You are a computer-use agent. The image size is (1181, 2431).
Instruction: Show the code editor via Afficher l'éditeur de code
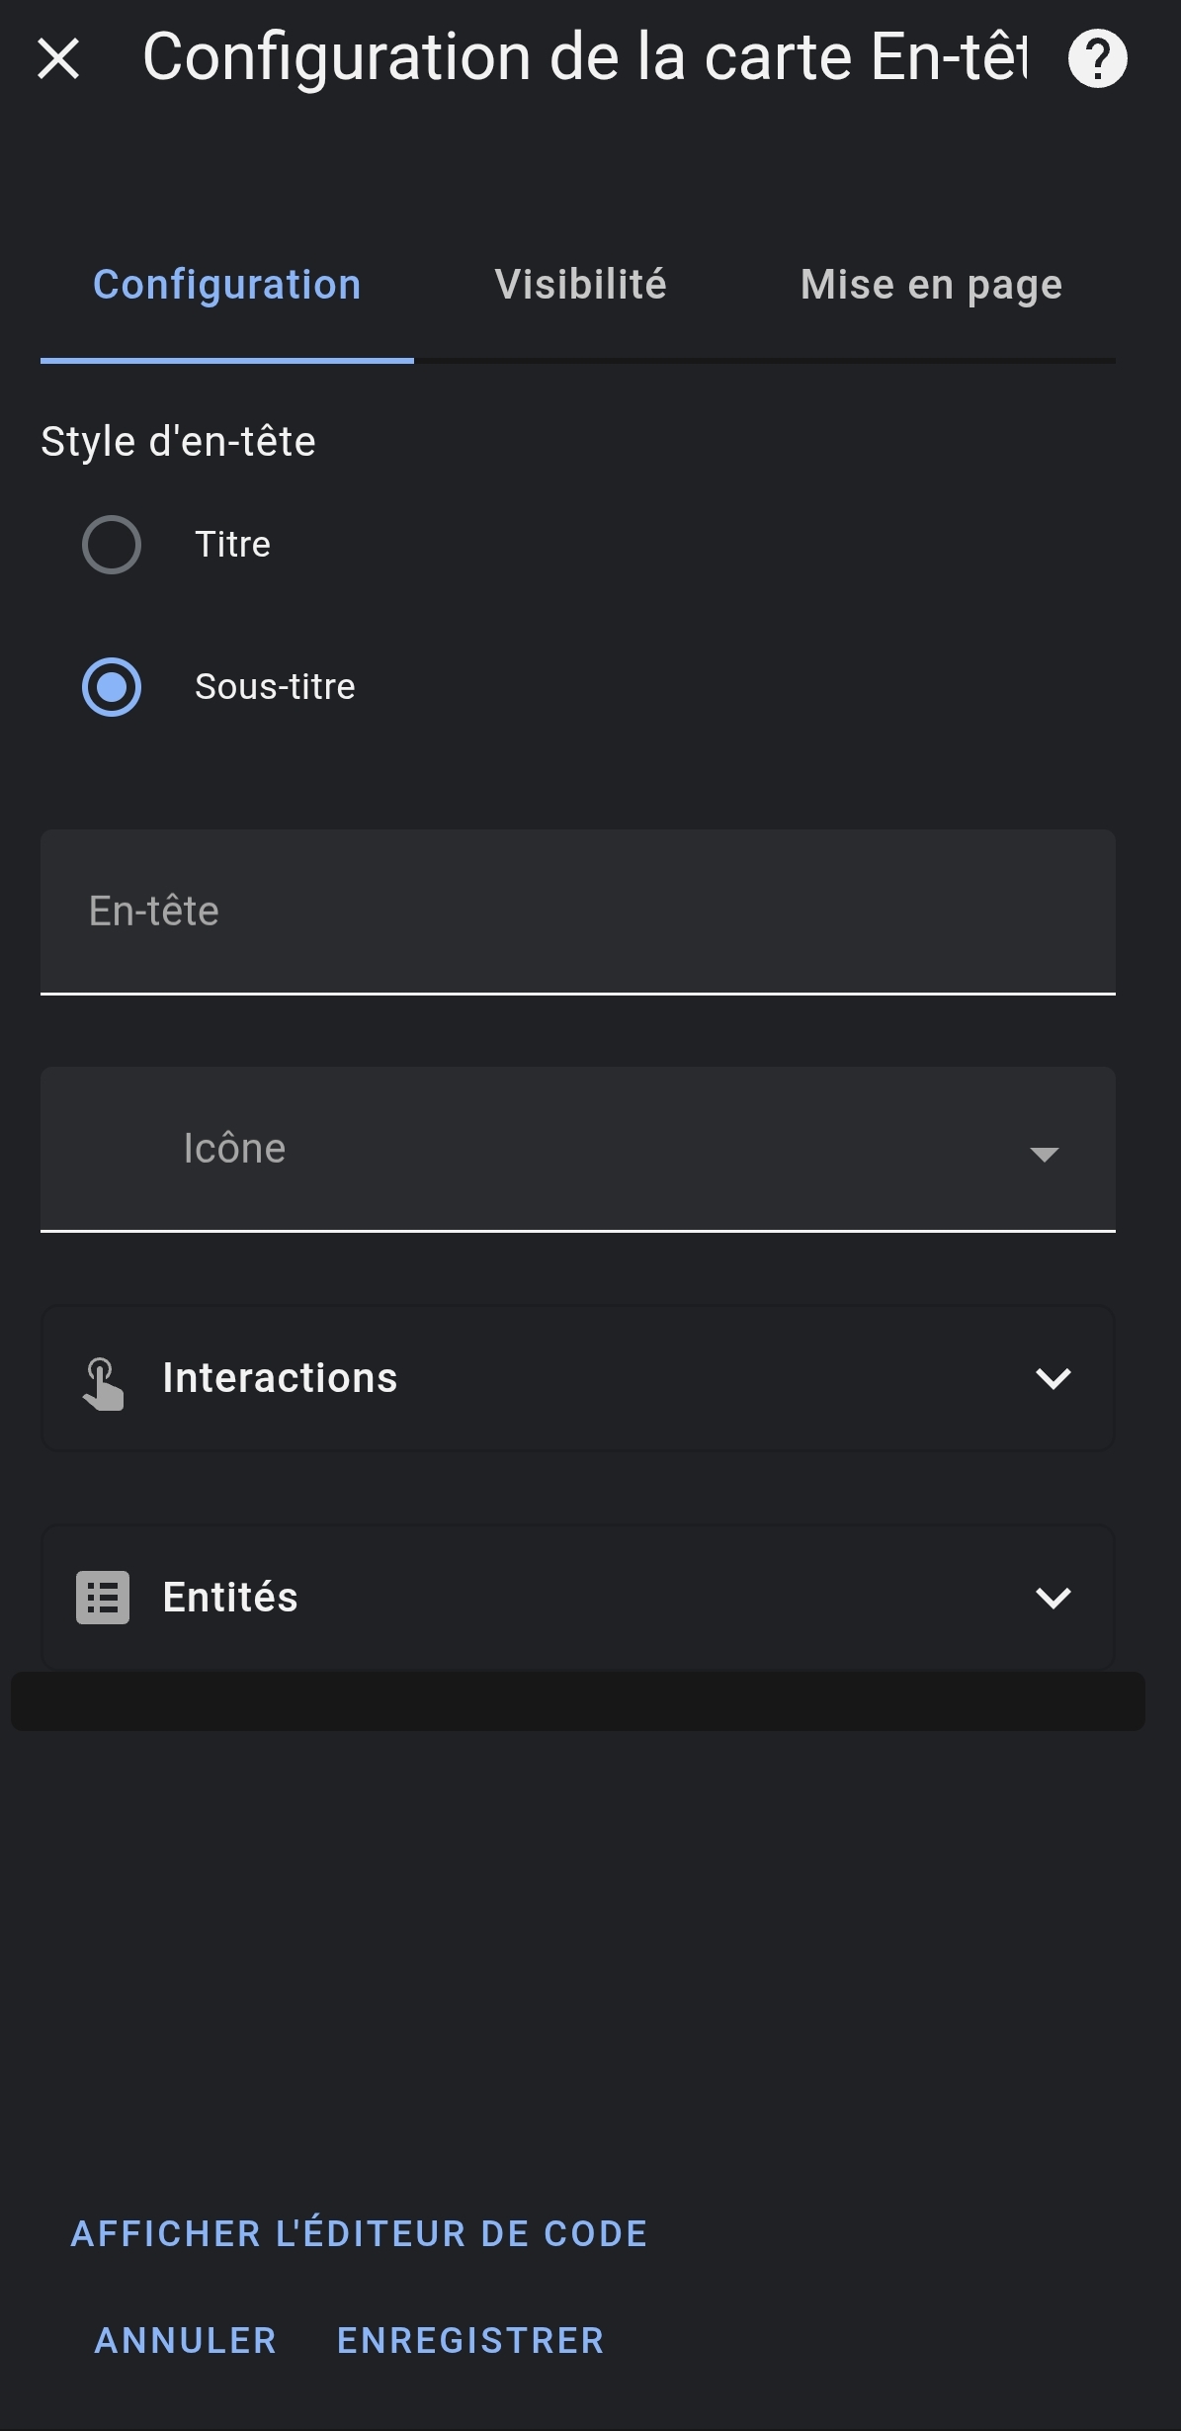359,2233
